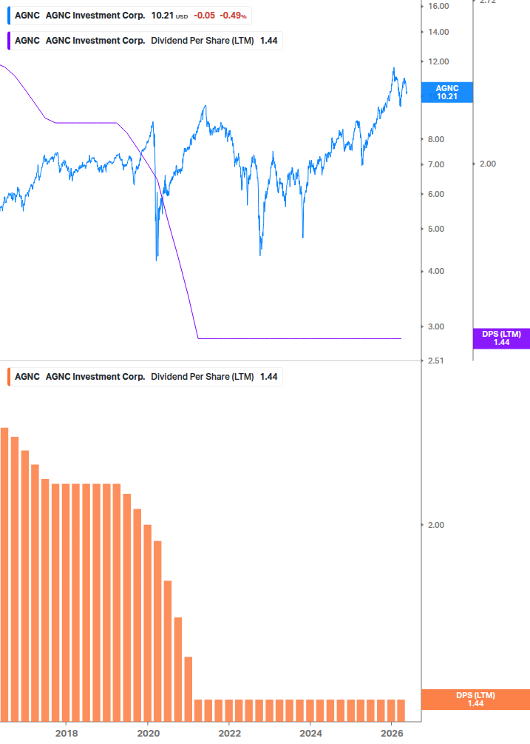This screenshot has width=530, height=744.
Task: Click the 10.21 USD price in legend
Action: click(x=169, y=16)
